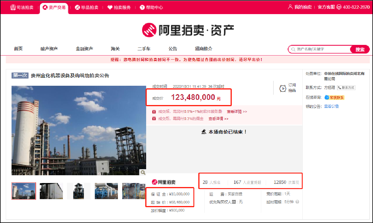Open 公告 navigation item
The image size is (373, 223).
click(x=173, y=49)
